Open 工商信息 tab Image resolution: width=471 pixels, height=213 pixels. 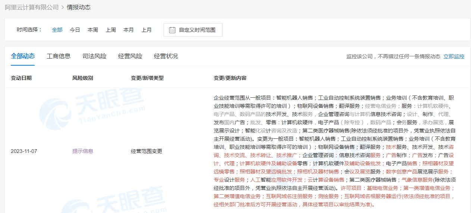point(59,56)
